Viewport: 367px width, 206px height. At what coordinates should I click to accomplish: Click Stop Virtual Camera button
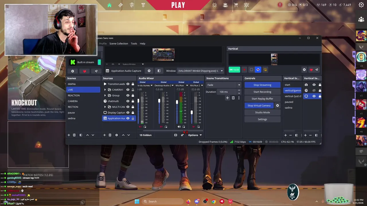[x=259, y=106]
